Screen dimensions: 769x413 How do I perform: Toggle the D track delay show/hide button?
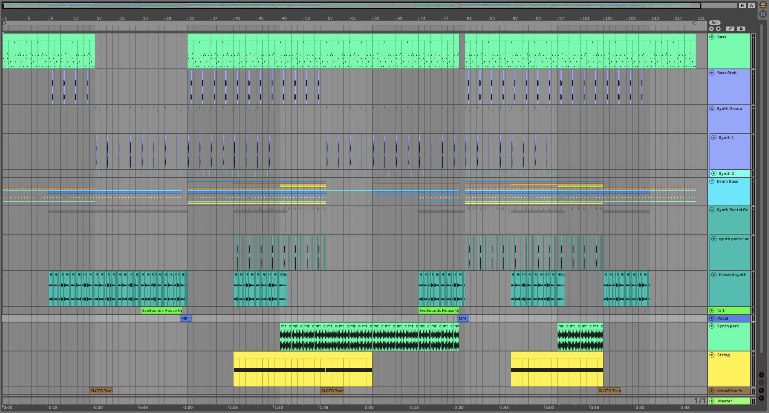click(761, 398)
